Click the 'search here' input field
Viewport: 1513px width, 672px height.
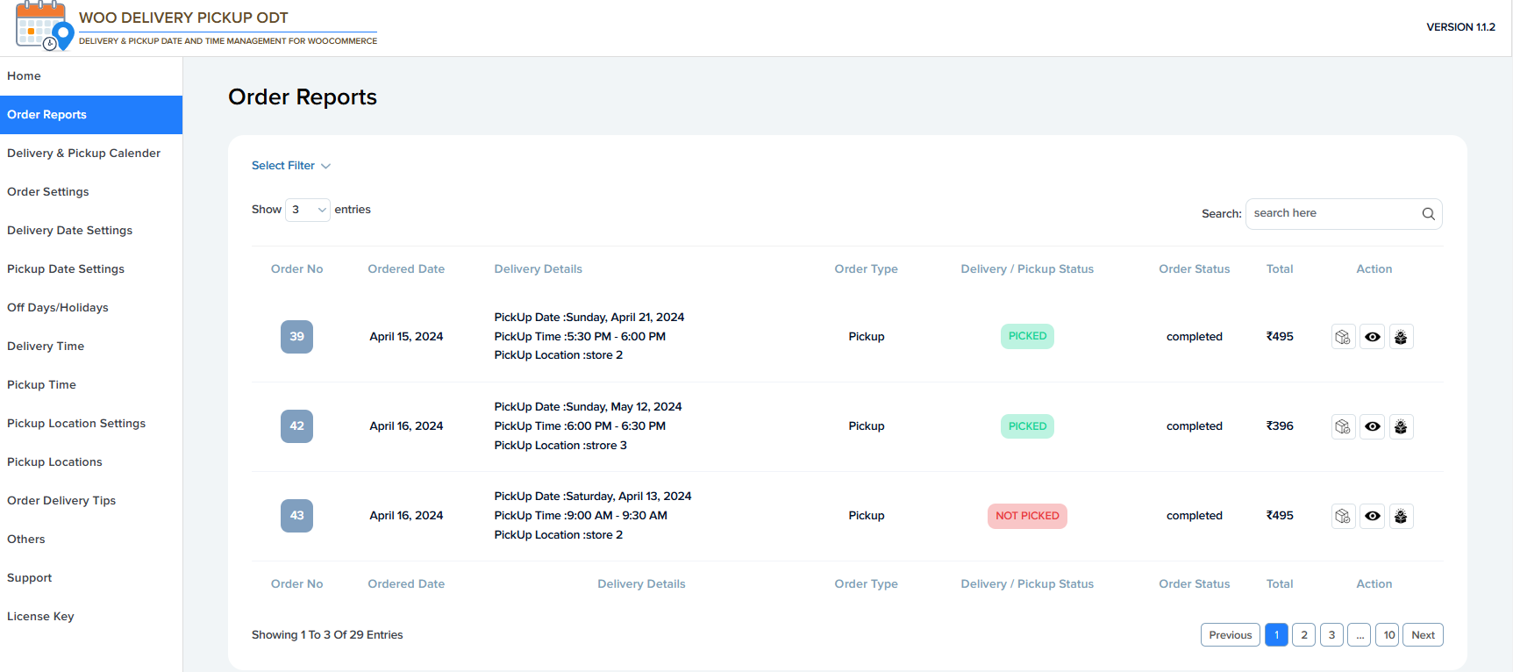click(x=1331, y=214)
